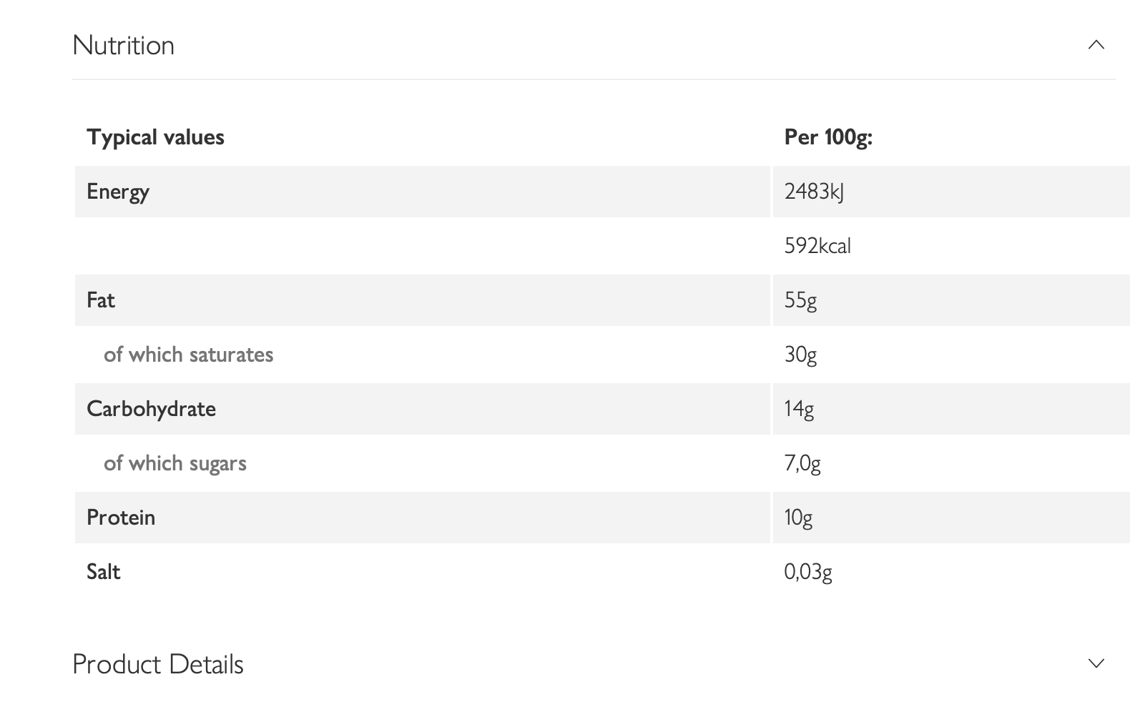Click the Nutrition section heading
This screenshot has width=1130, height=712.
click(124, 45)
